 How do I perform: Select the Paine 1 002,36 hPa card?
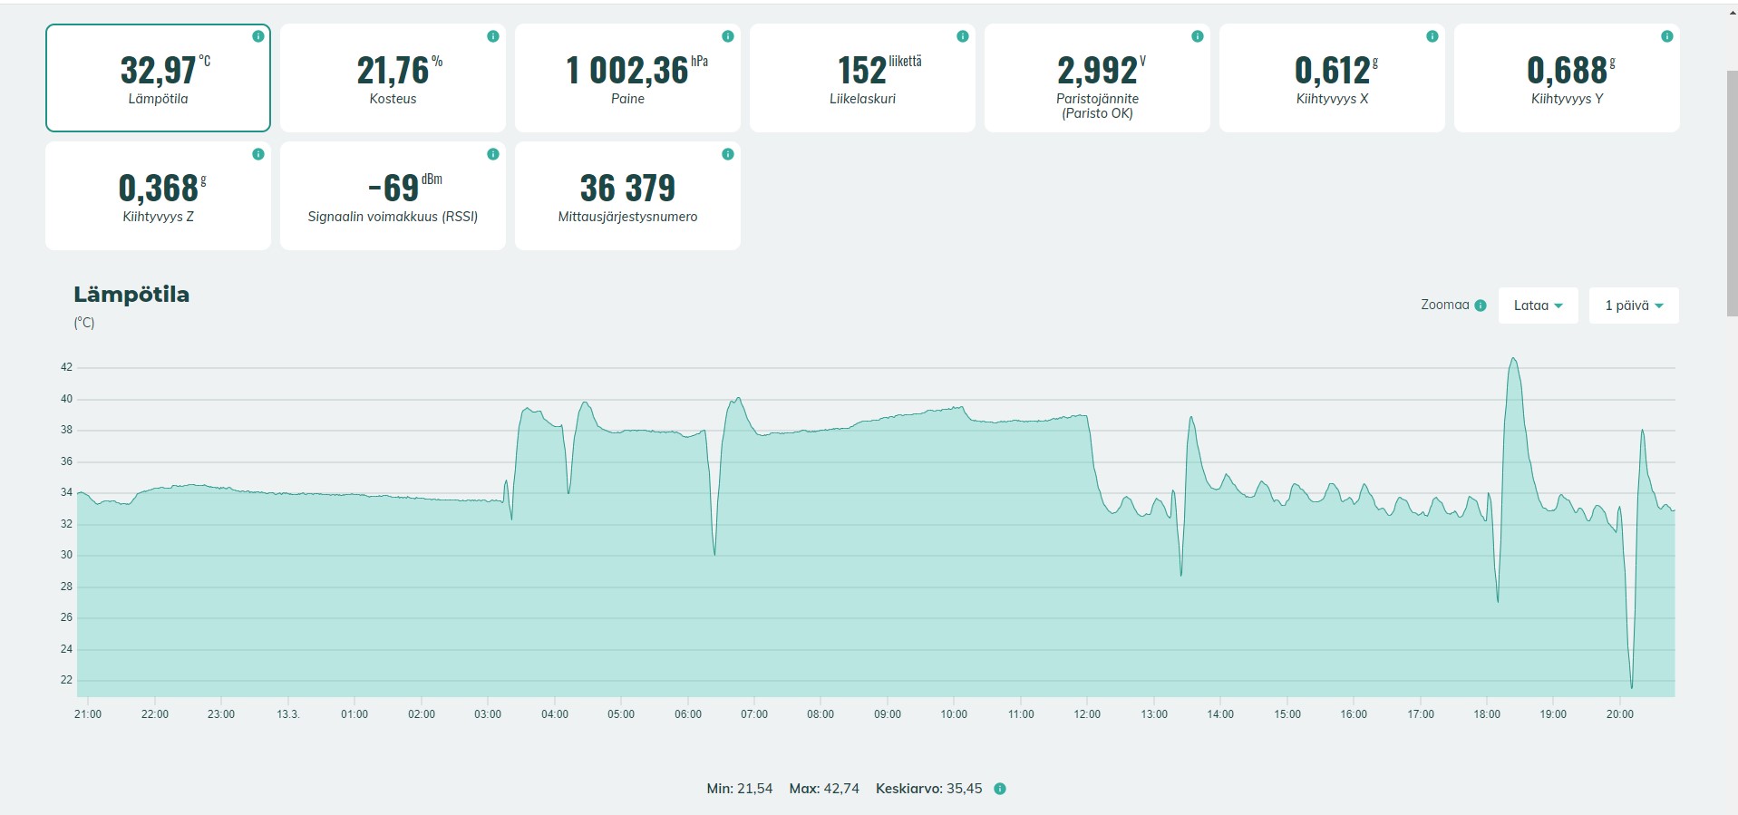(627, 78)
